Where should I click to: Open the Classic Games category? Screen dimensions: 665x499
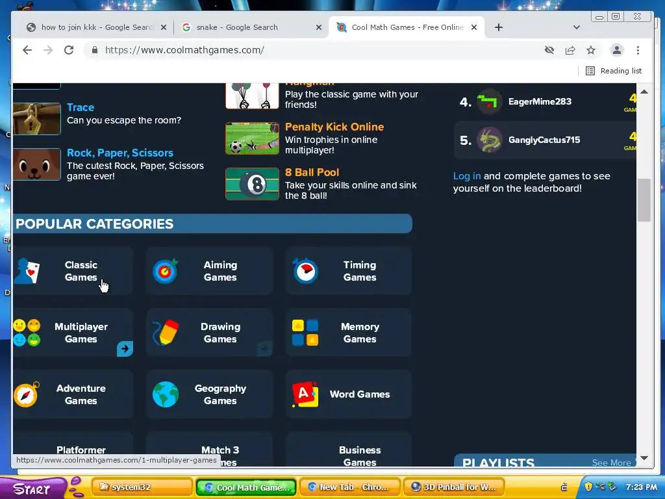point(73,271)
